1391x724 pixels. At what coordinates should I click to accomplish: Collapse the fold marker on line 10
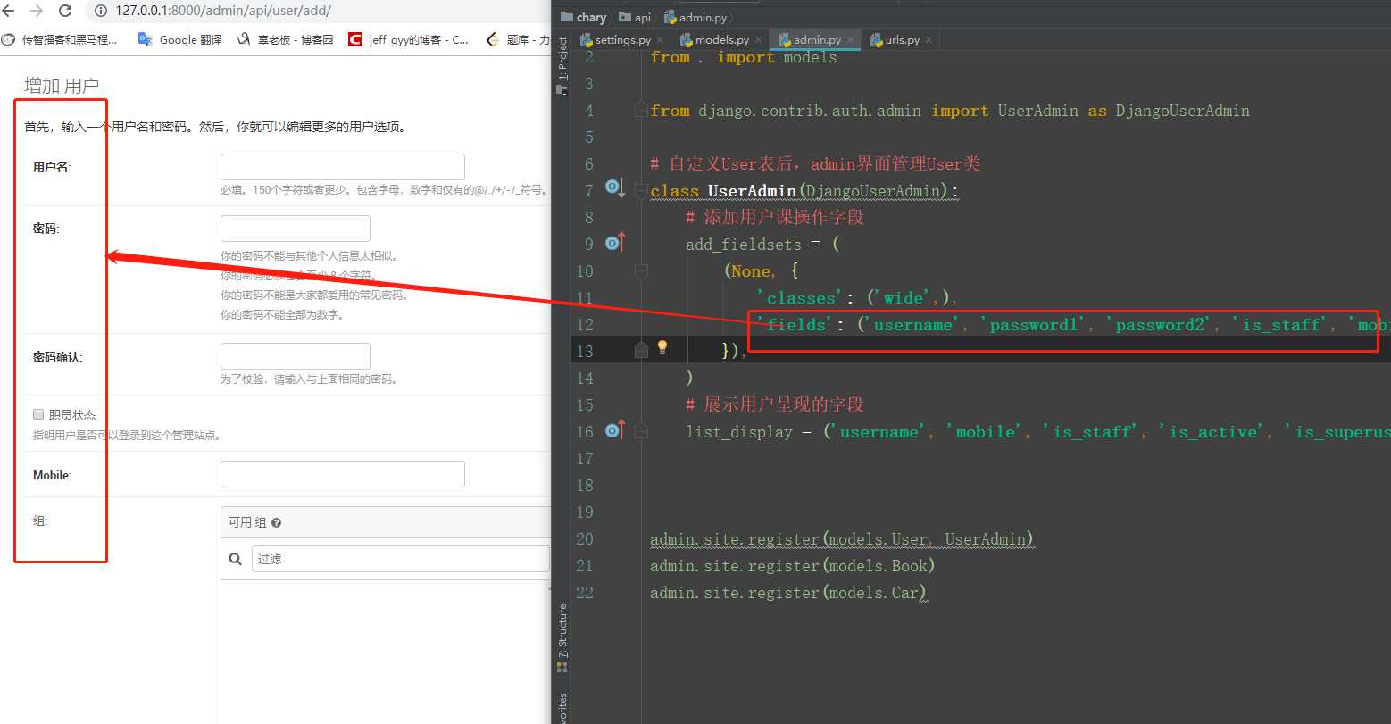click(x=640, y=270)
